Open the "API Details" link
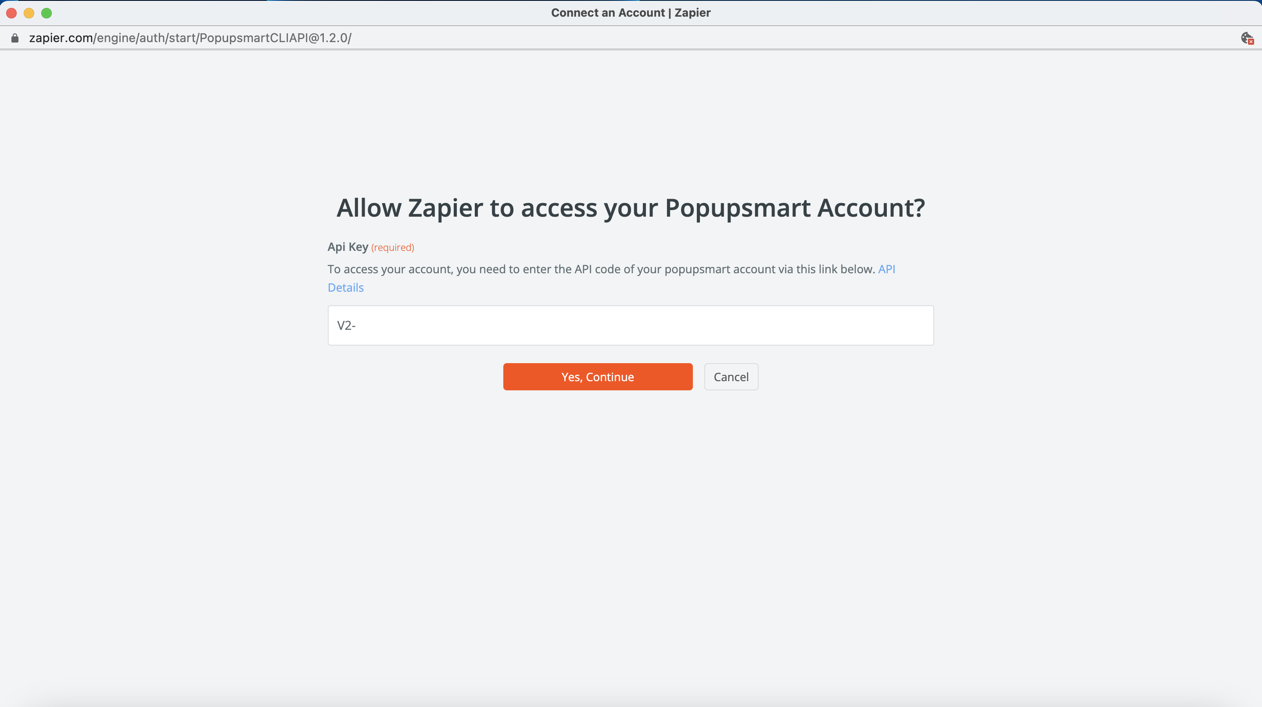Viewport: 1262px width, 707px height. [x=345, y=287]
